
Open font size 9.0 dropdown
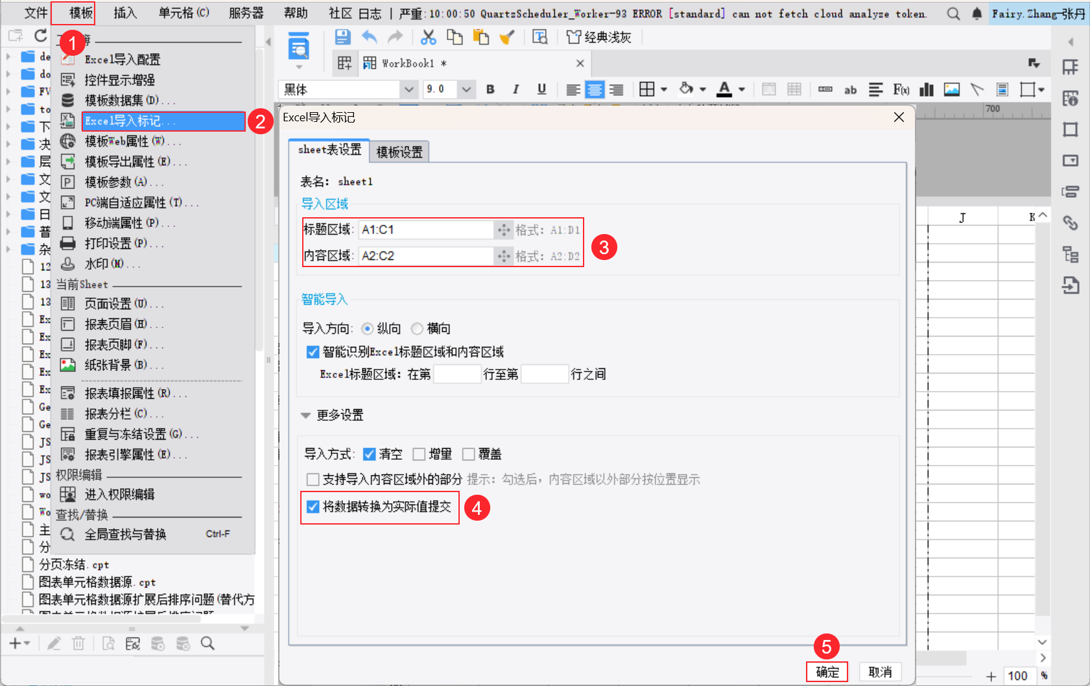pyautogui.click(x=466, y=89)
